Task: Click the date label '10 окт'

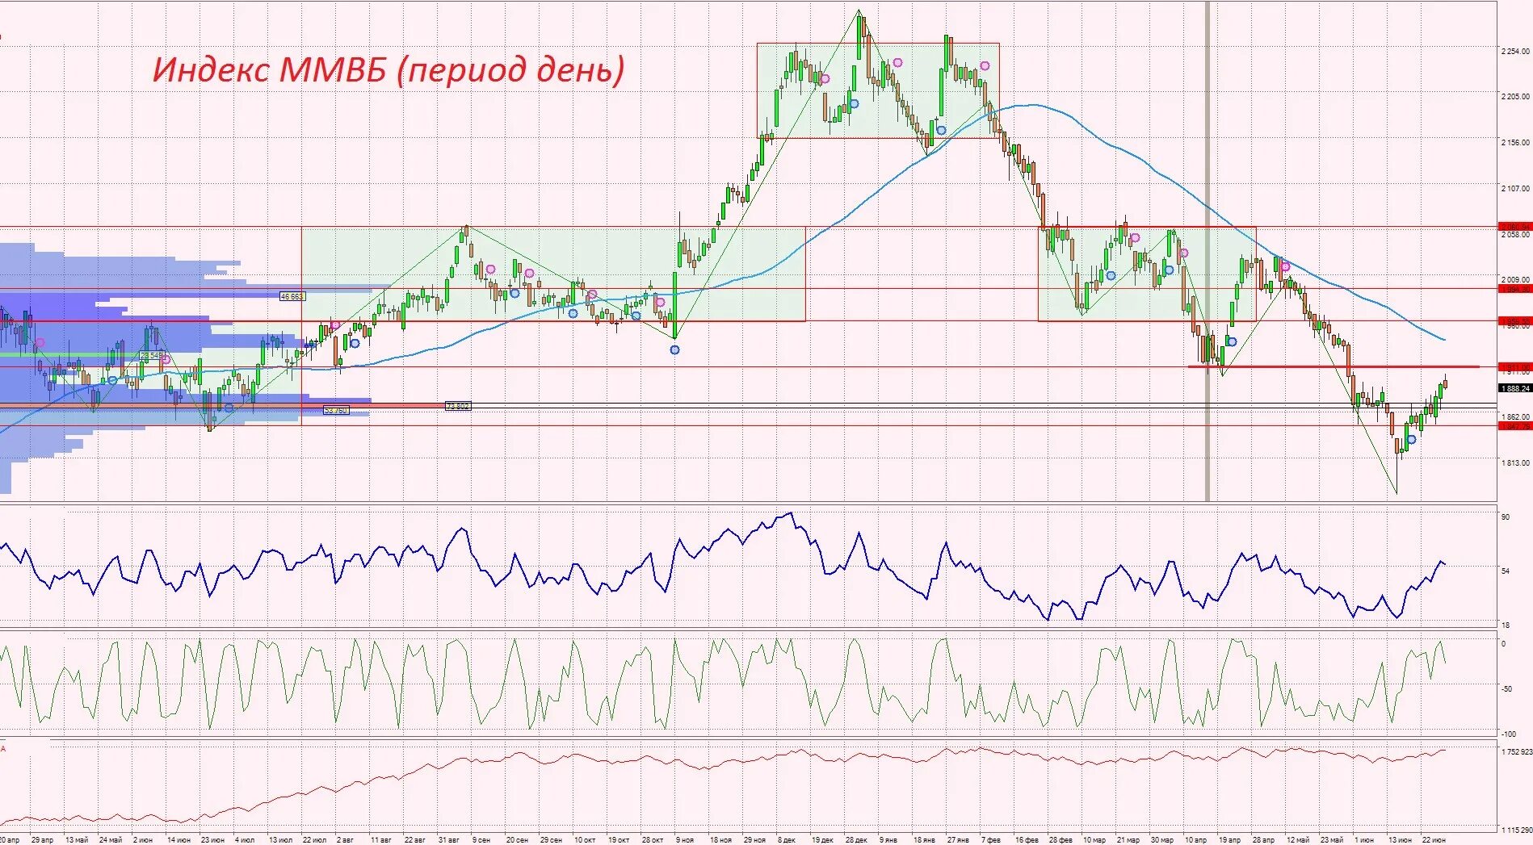Action: (584, 840)
